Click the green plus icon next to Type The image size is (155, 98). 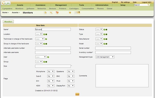106,34
